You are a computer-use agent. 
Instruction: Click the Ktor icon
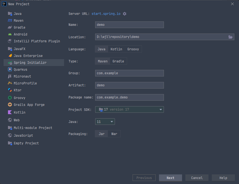coord(10,90)
